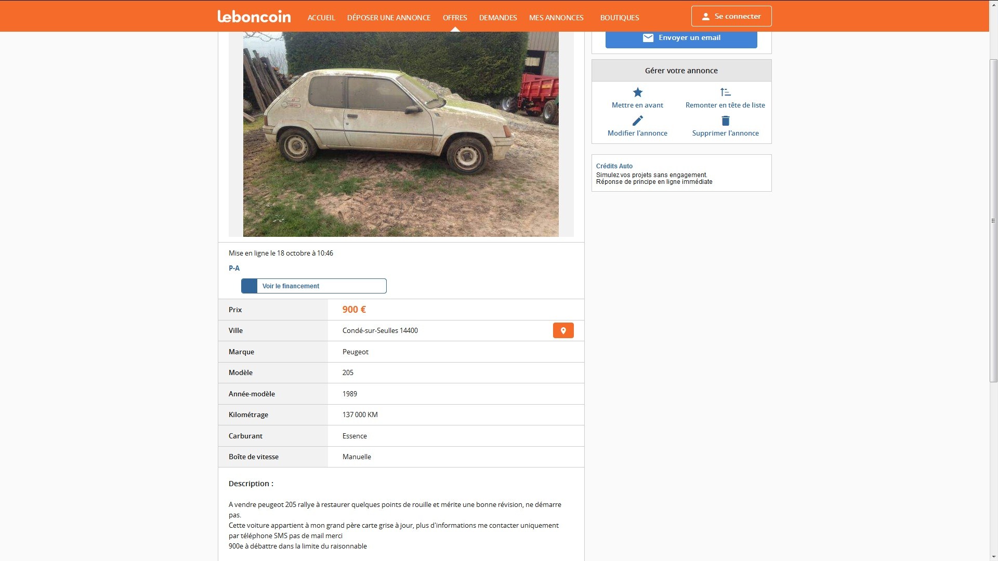Visit the BOUTIQUES page
This screenshot has height=561, width=998.
620,18
